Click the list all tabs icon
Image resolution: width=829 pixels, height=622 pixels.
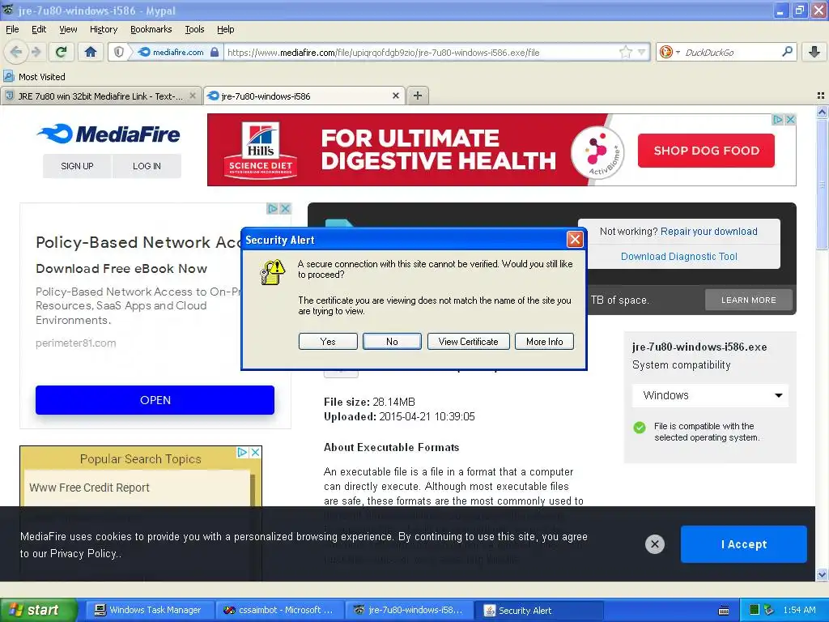[x=821, y=96]
